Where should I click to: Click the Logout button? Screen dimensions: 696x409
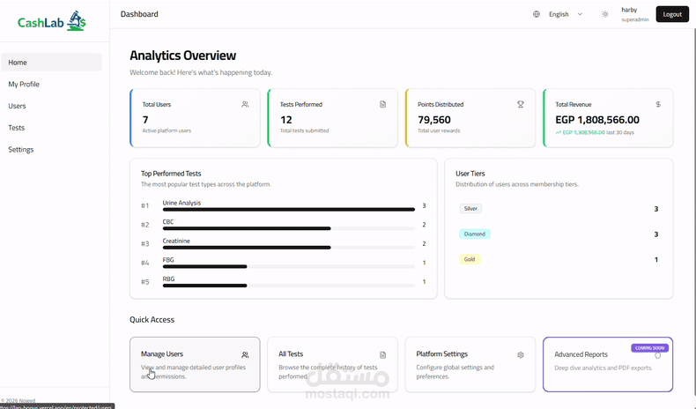pos(672,14)
